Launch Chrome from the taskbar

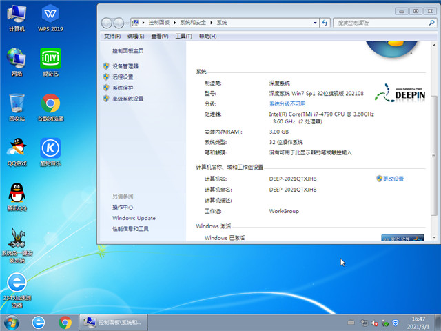click(65, 323)
